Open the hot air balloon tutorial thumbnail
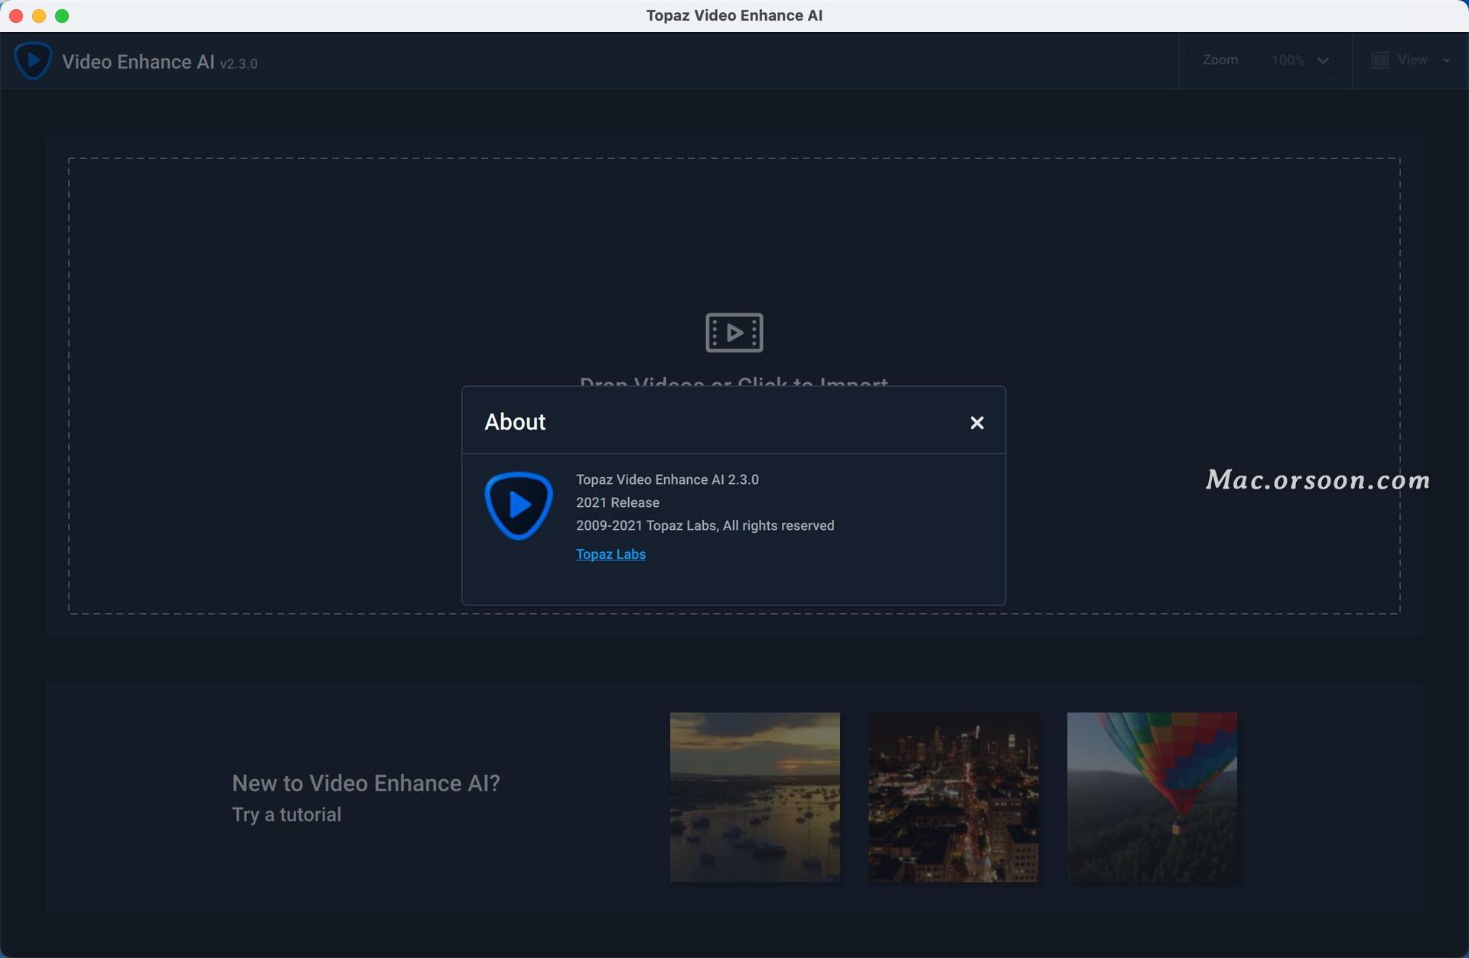 (1151, 797)
